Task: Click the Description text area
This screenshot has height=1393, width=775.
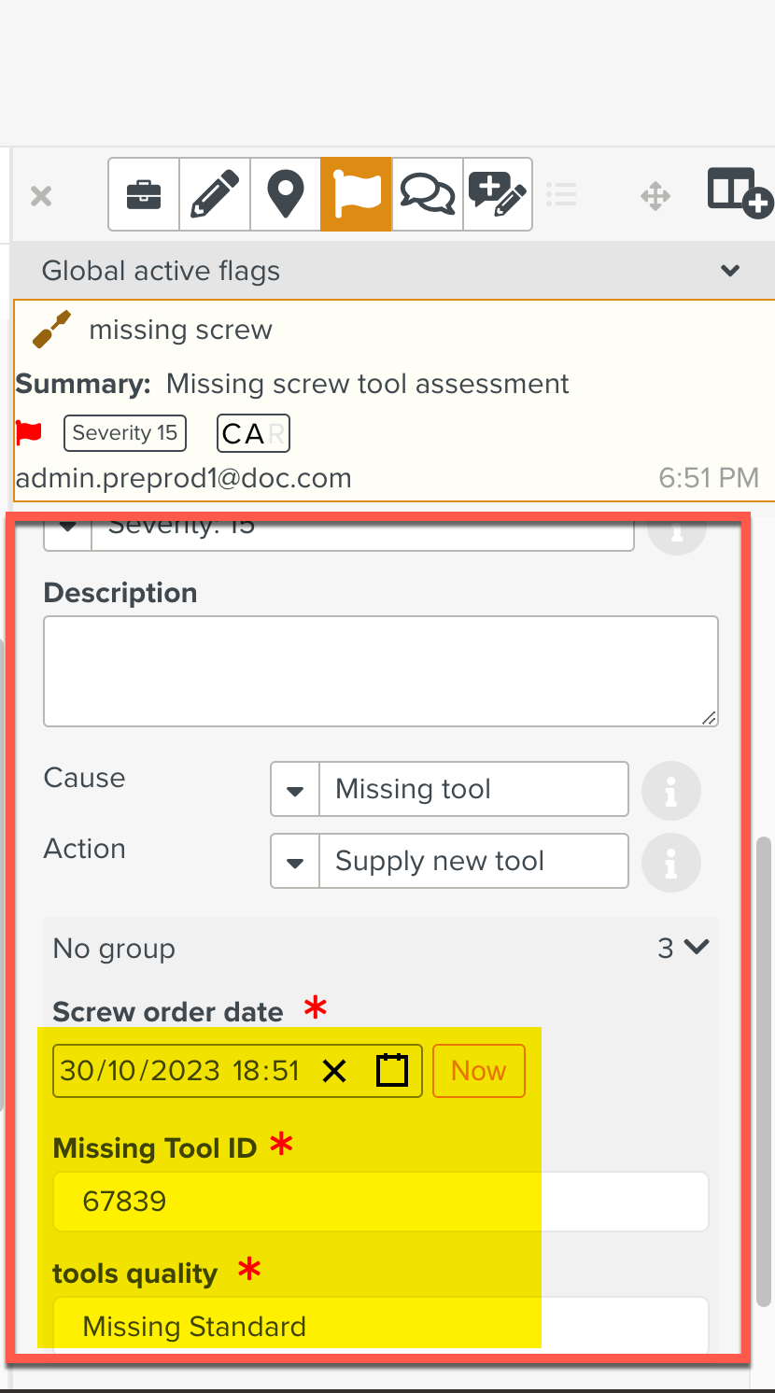Action: (380, 670)
